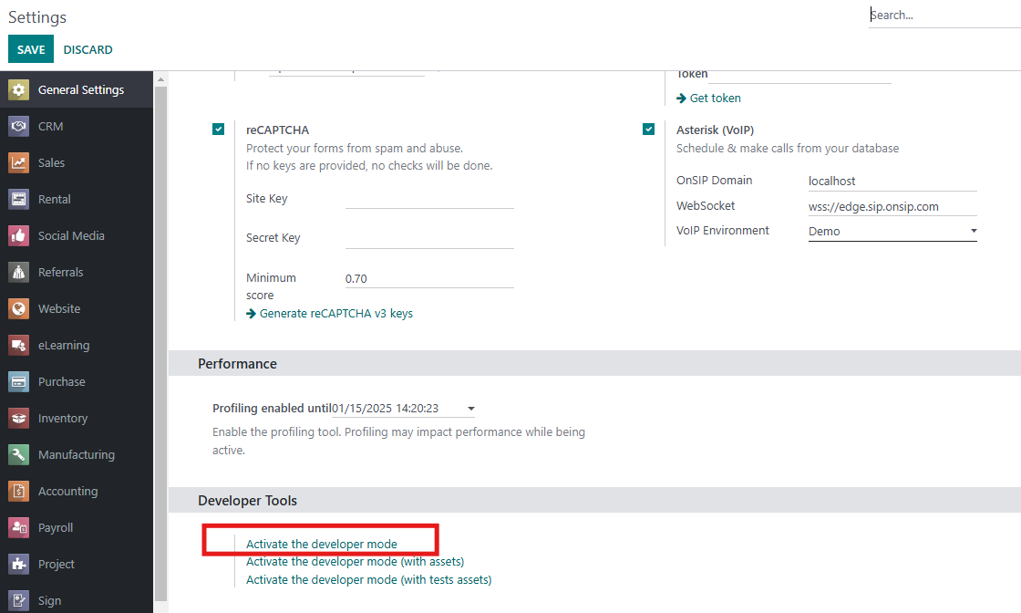Open Sales settings section
This screenshot has width=1021, height=613.
click(x=77, y=163)
